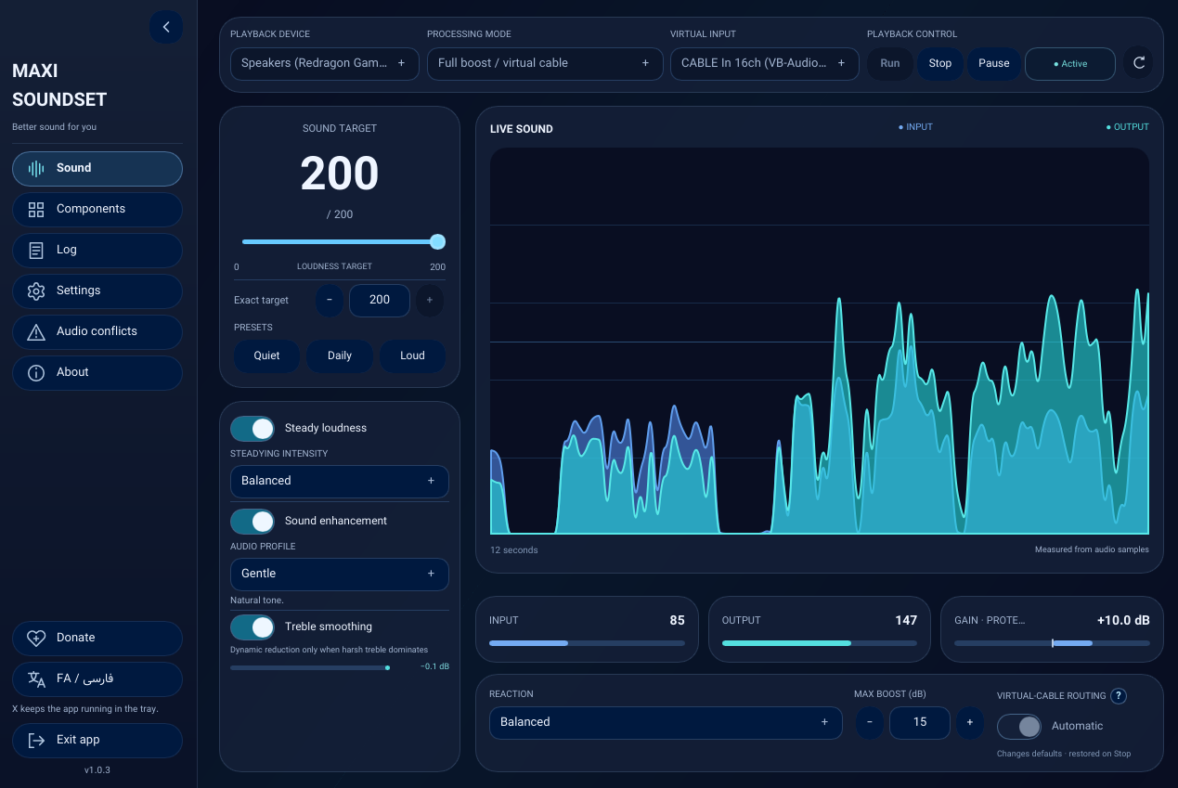1178x788 pixels.
Task: Collapse the sidebar with the back chevron
Action: 166,27
